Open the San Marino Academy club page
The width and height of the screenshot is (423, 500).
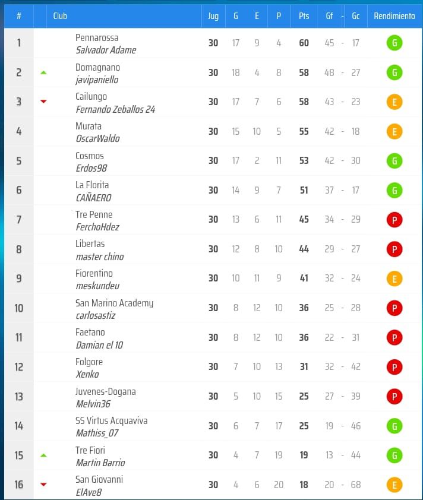114,303
